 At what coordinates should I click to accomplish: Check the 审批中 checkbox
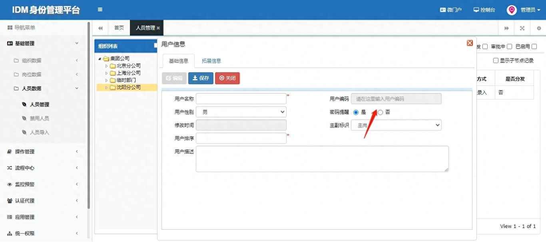click(510, 47)
